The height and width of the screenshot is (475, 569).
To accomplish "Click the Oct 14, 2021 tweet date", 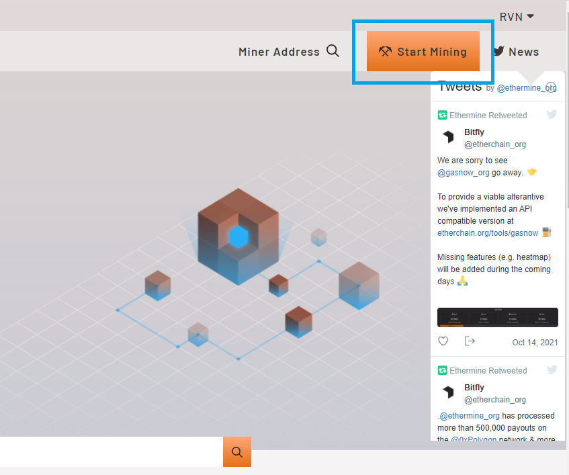I will pos(535,343).
